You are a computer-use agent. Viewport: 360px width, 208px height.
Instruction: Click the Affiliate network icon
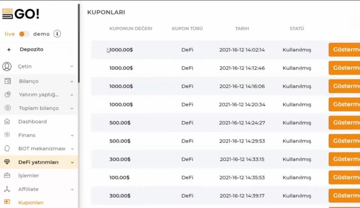[7, 189]
